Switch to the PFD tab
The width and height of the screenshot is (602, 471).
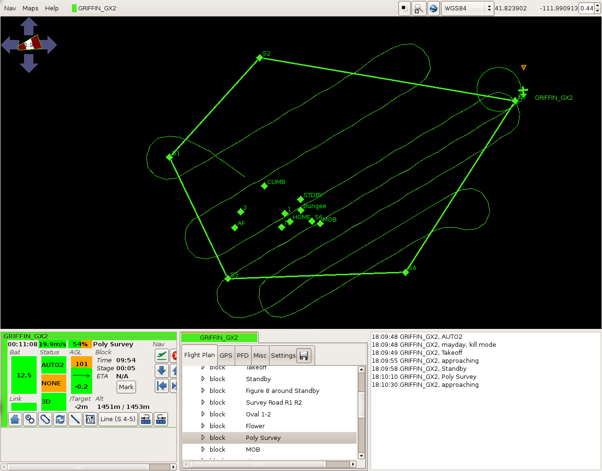(x=243, y=356)
